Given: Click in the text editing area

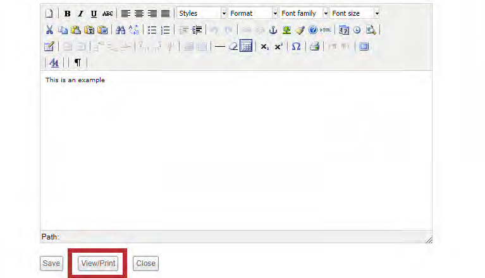Looking at the screenshot, I should (x=236, y=152).
